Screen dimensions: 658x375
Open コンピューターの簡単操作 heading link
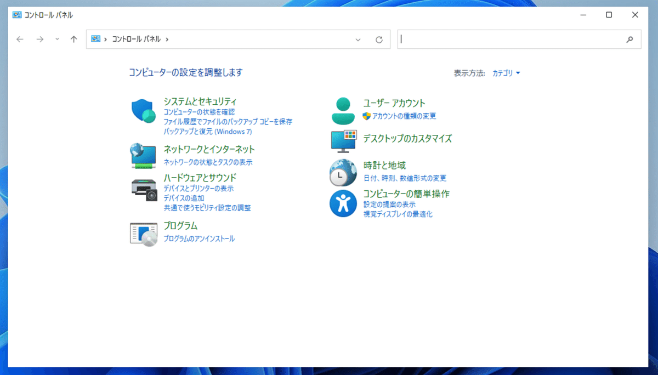click(x=406, y=194)
